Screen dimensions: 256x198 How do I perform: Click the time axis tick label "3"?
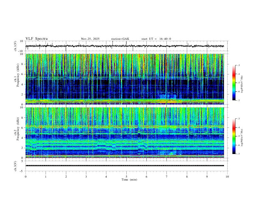[86, 177]
